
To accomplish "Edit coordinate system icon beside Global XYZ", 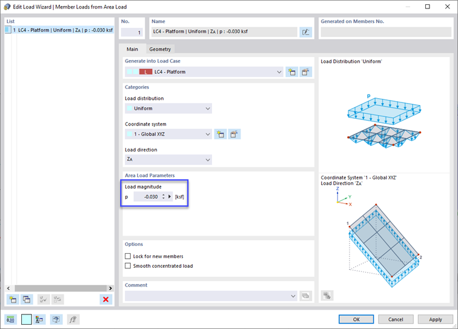I will click(x=234, y=134).
